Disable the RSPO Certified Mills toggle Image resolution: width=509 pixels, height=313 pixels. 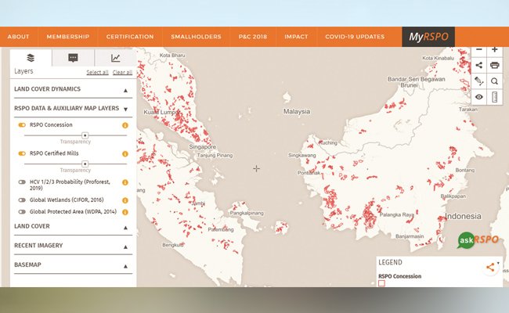(22, 153)
